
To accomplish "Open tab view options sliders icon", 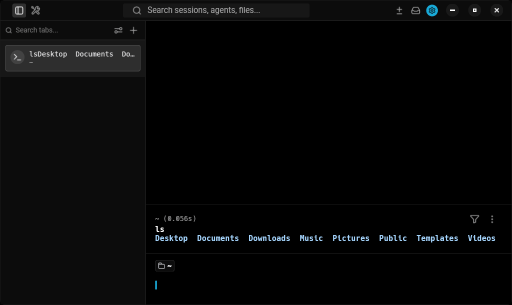I will 118,30.
